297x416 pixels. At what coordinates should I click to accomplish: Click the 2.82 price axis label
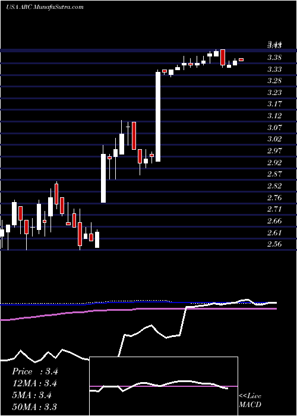[274, 185]
